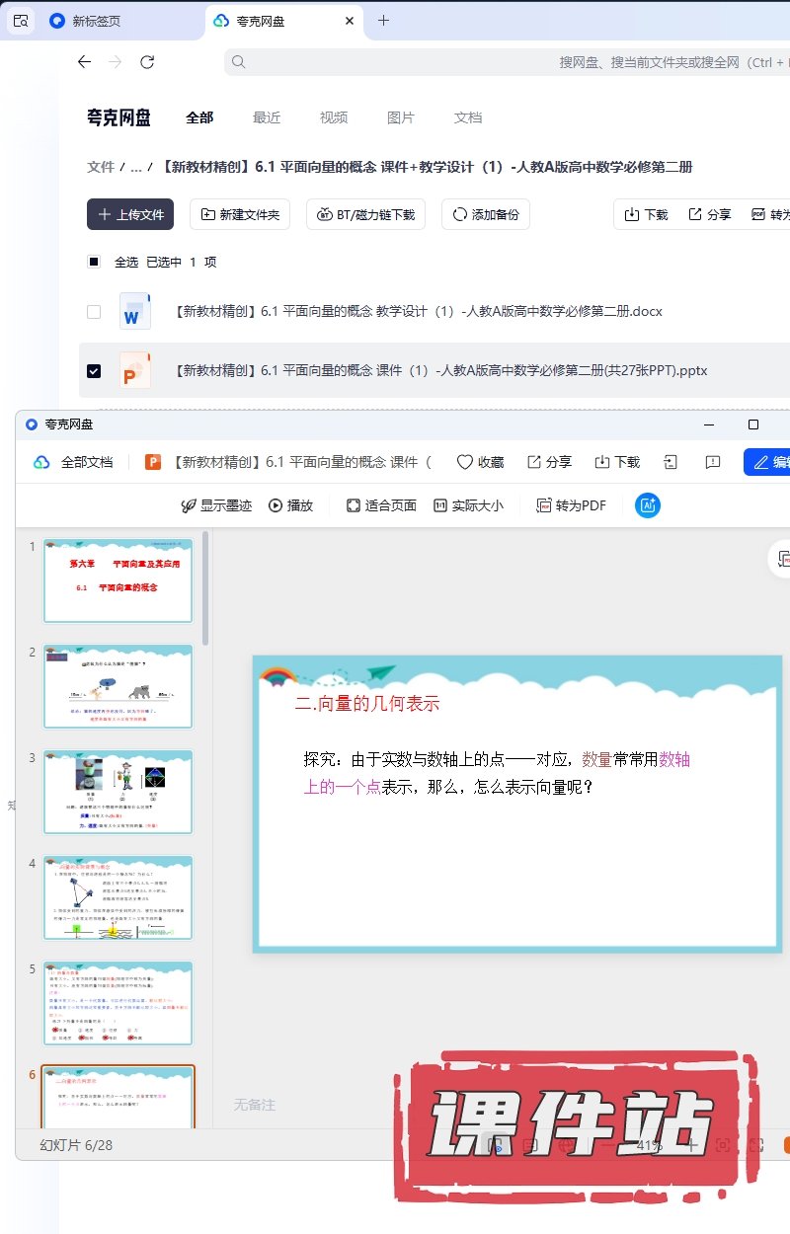
Task: Reload page with browser refresh icon
Action: 147,62
